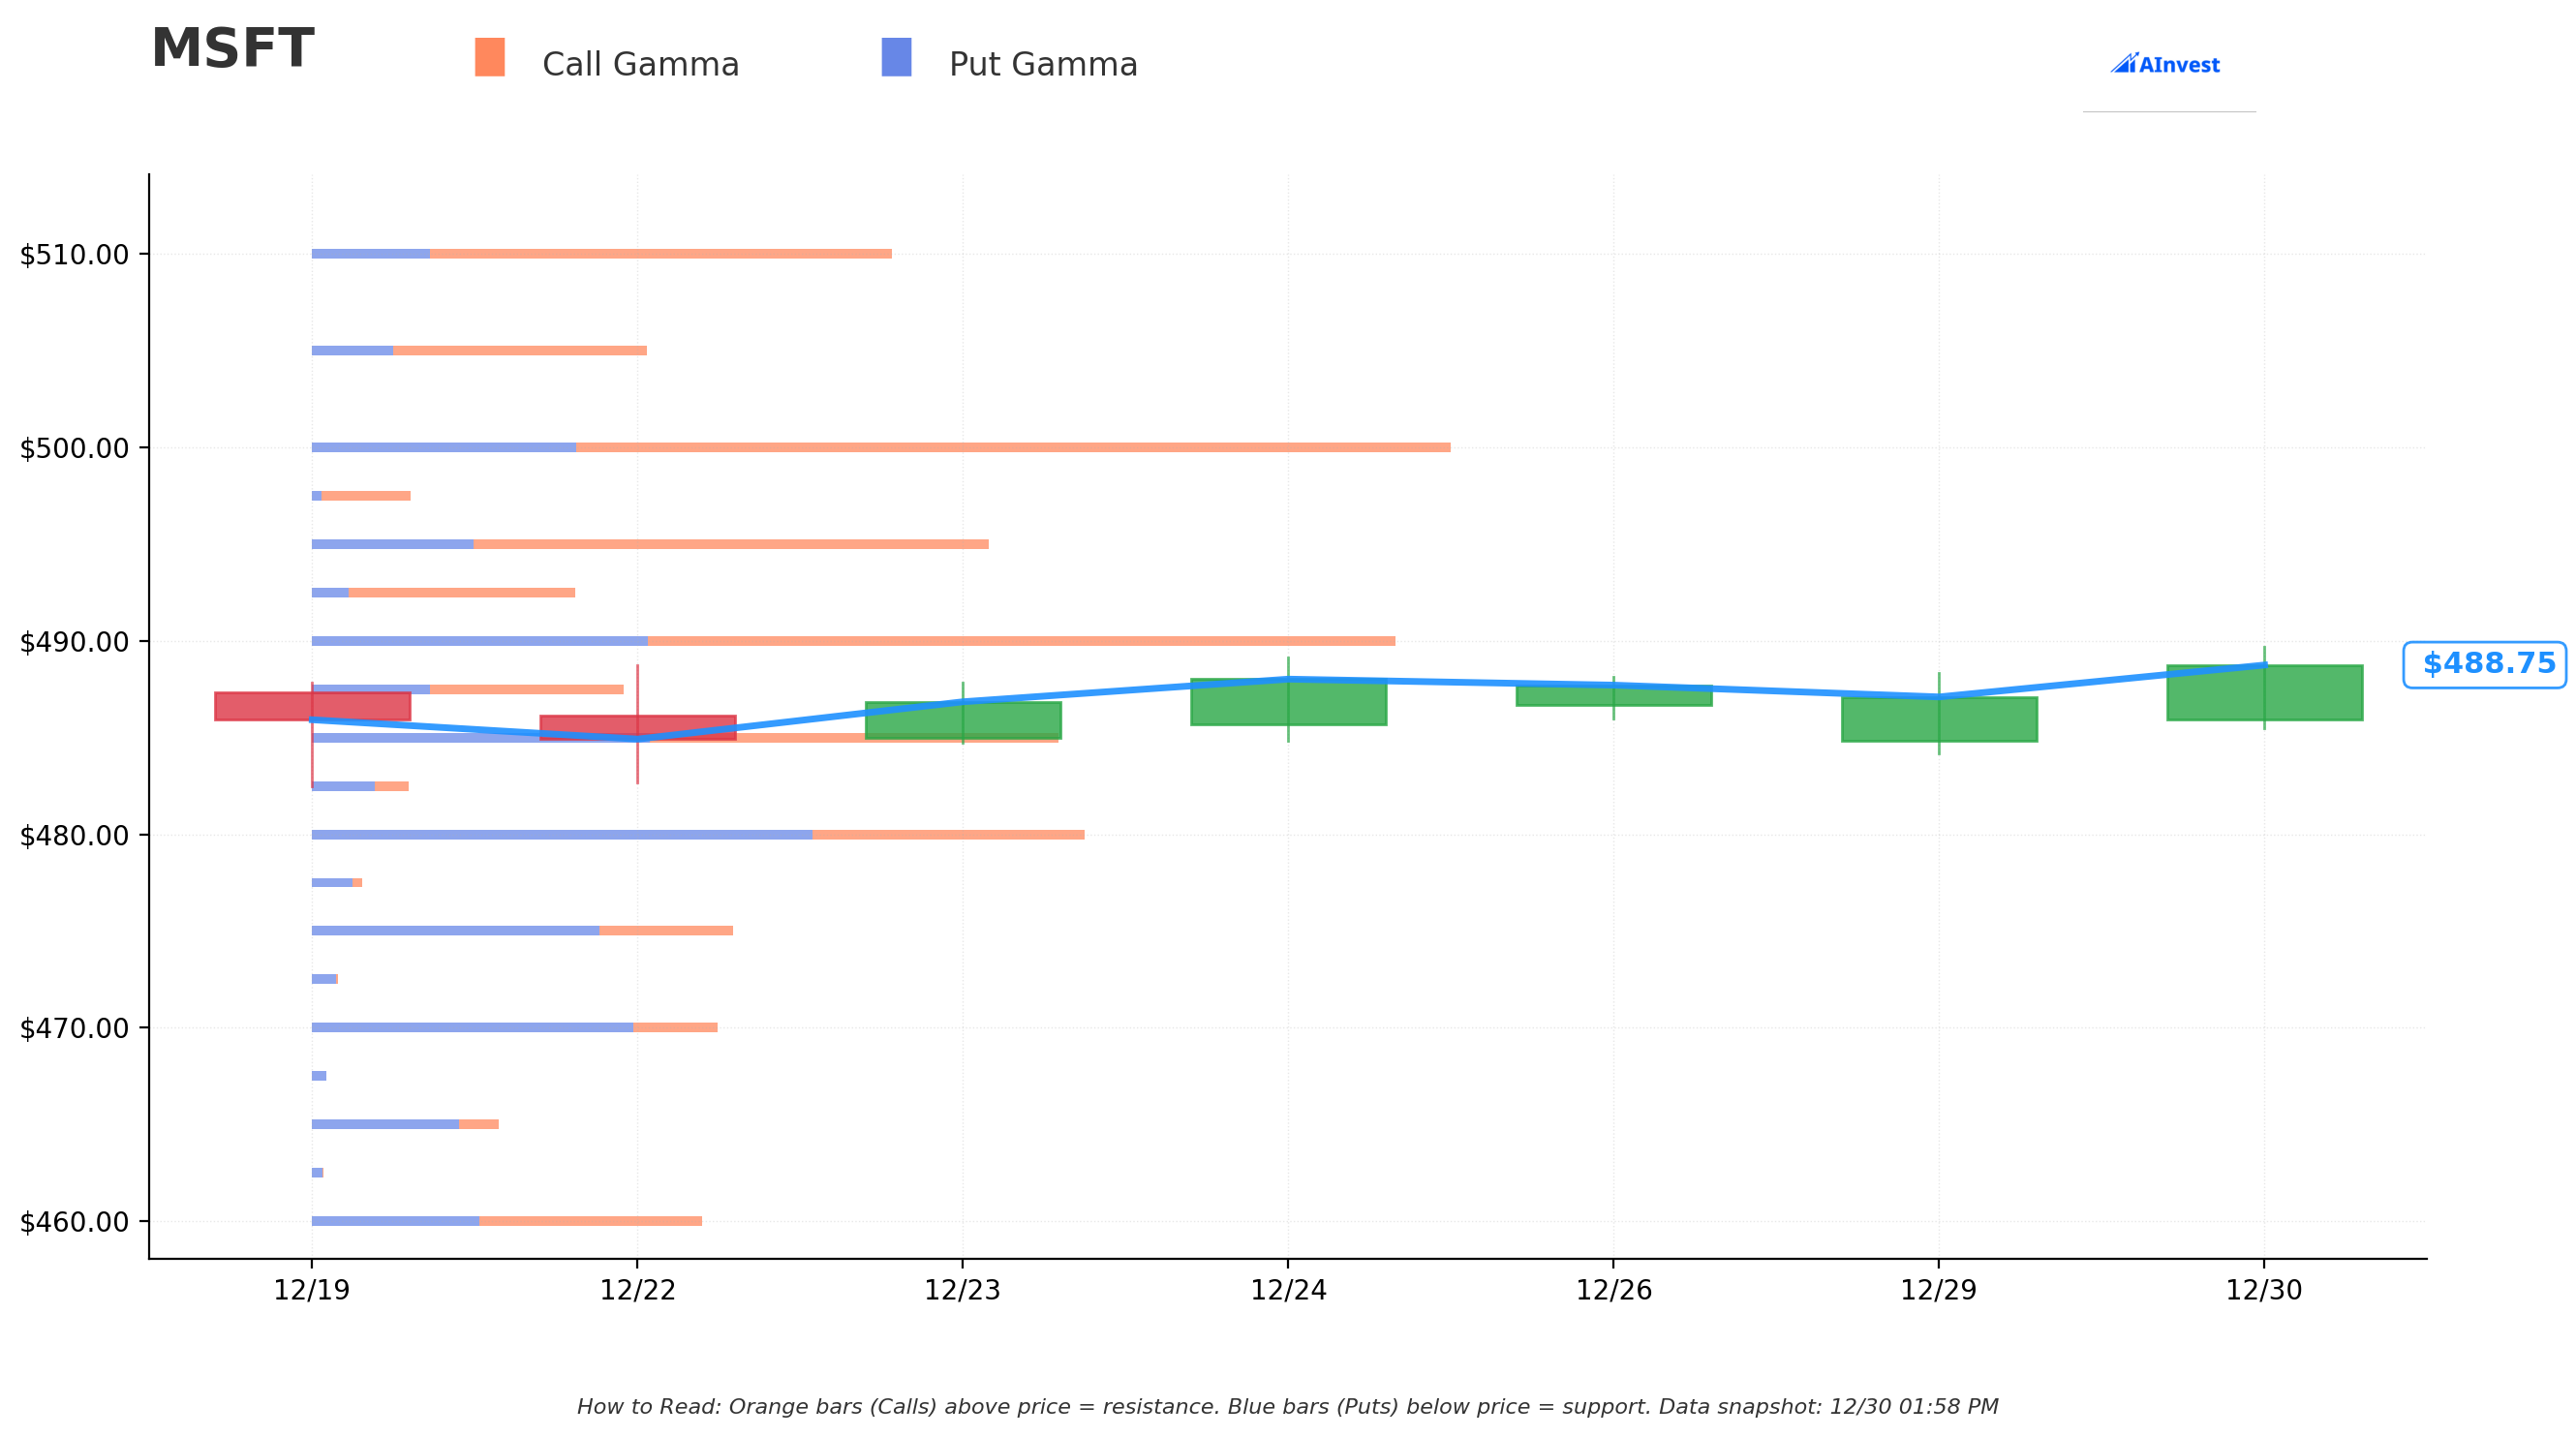Viewport: 2576px width, 1437px height.
Task: Click the orange call gamma bar at $500
Action: click(1013, 447)
